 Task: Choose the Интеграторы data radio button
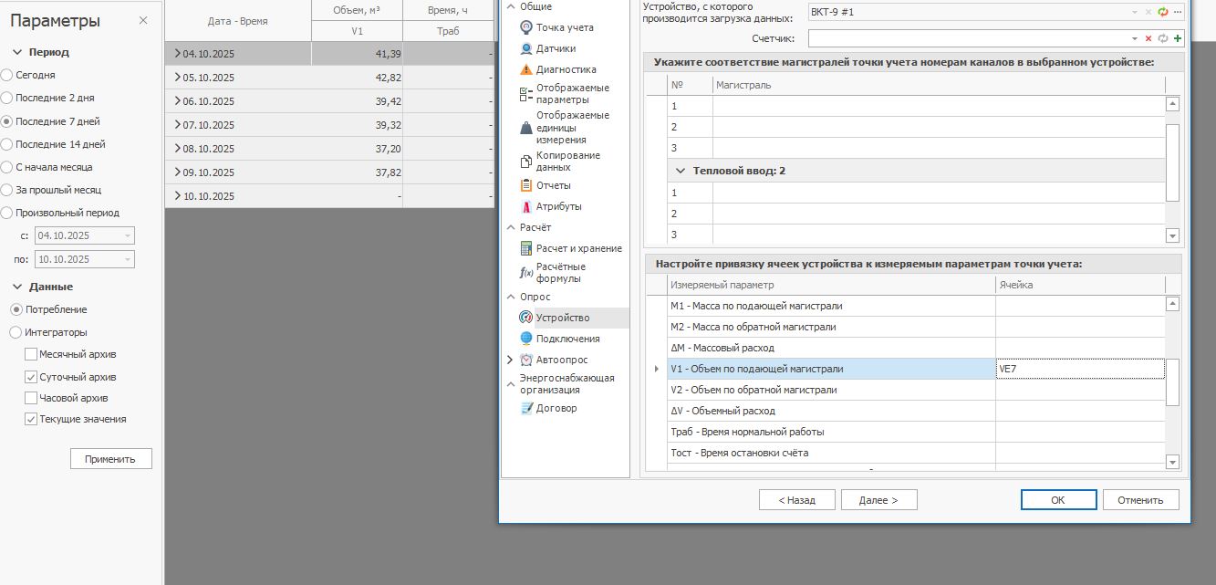pyautogui.click(x=16, y=332)
